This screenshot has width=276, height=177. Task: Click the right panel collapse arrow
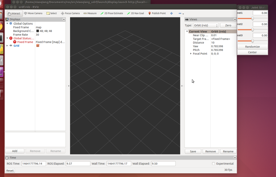click(182, 86)
